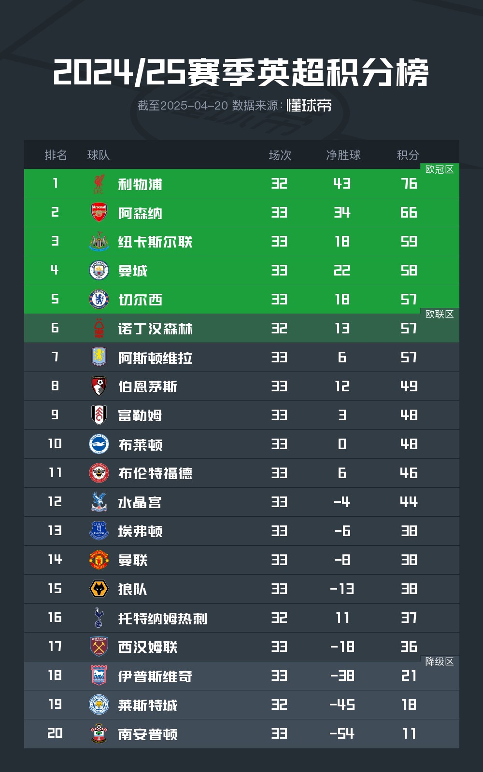Click the Wolves wolf-head logo
483x772 pixels.
(x=99, y=589)
